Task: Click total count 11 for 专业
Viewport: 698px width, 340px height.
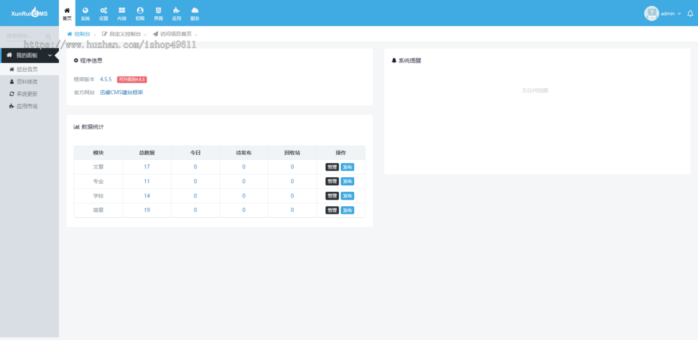Action: tap(147, 181)
